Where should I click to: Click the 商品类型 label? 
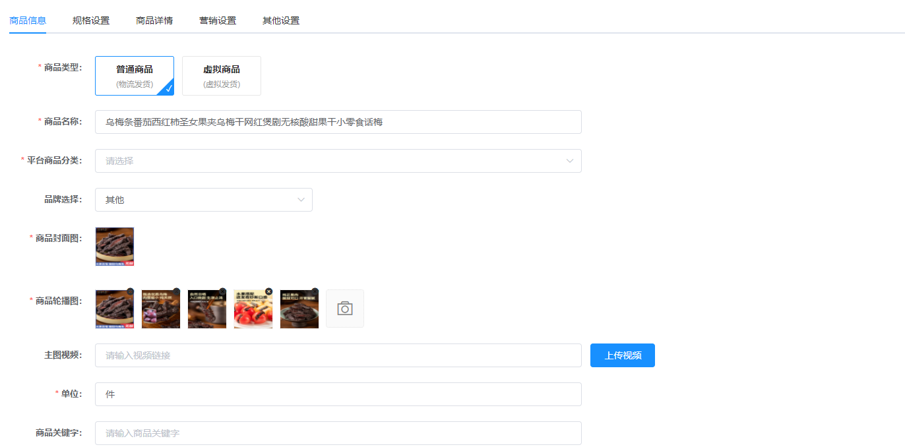click(x=63, y=67)
